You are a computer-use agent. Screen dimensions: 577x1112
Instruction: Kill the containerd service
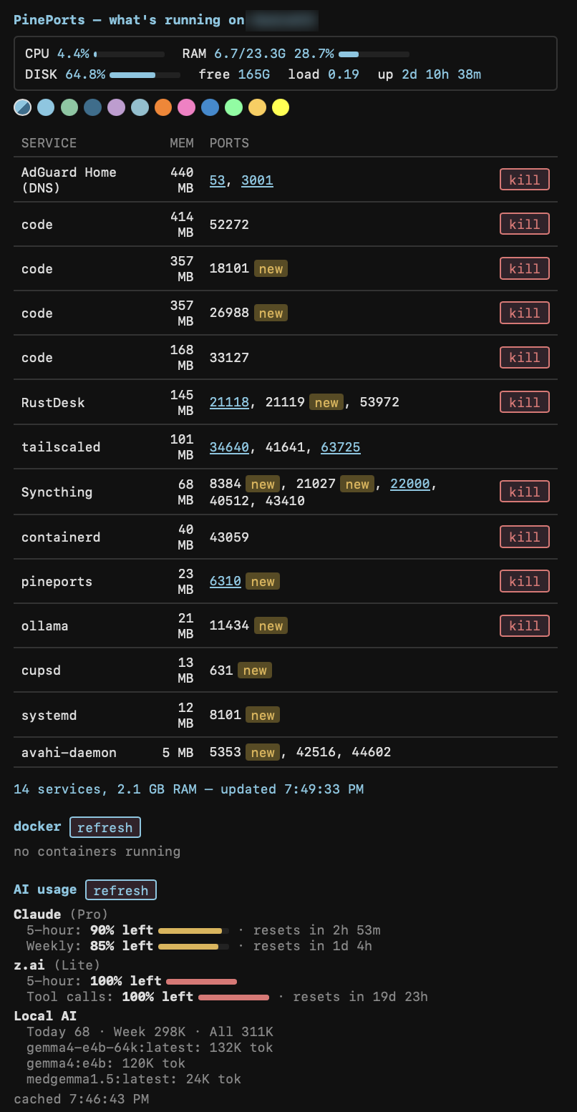525,537
